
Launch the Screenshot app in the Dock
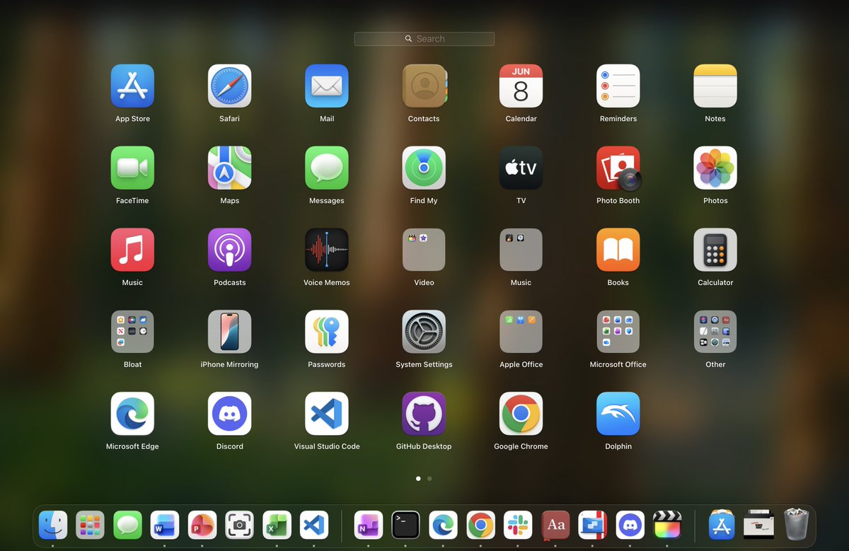pyautogui.click(x=240, y=525)
